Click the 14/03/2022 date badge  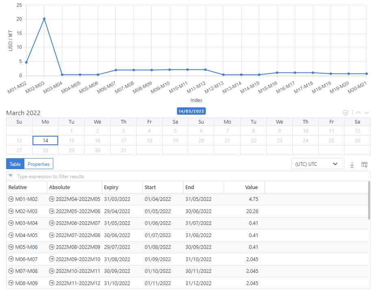tap(191, 111)
